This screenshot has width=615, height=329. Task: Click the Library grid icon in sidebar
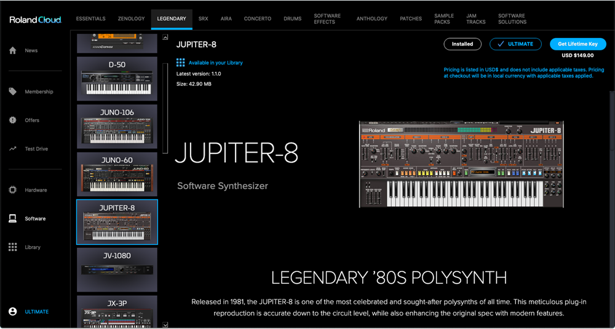pos(12,247)
